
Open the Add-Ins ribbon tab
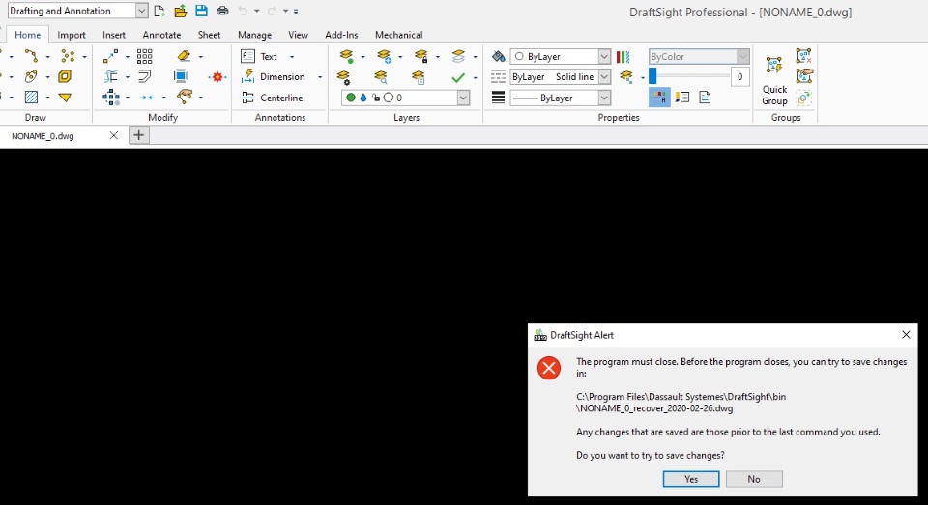(x=341, y=35)
